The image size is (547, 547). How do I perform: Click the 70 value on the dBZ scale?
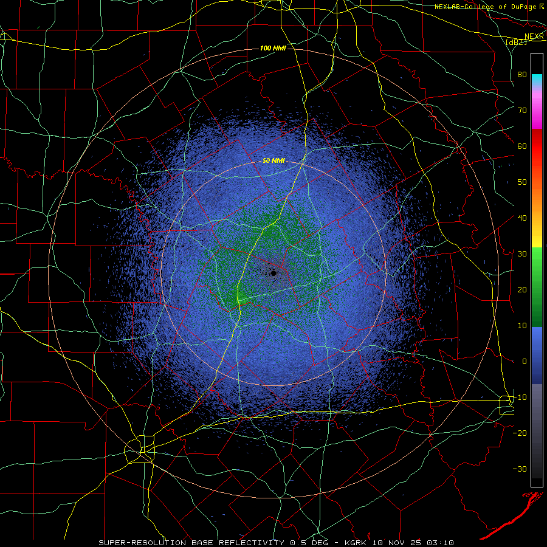click(522, 110)
